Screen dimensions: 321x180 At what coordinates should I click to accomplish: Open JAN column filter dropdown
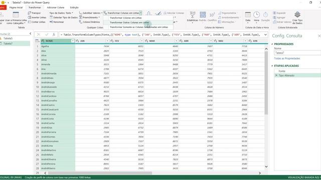pyautogui.click(x=107, y=41)
